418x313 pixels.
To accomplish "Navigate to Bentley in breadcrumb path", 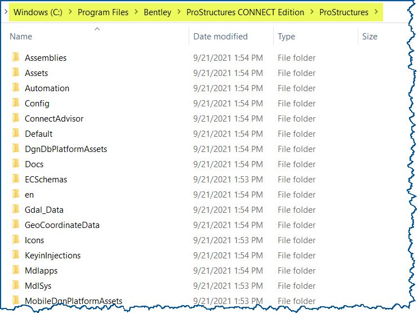I will [157, 12].
